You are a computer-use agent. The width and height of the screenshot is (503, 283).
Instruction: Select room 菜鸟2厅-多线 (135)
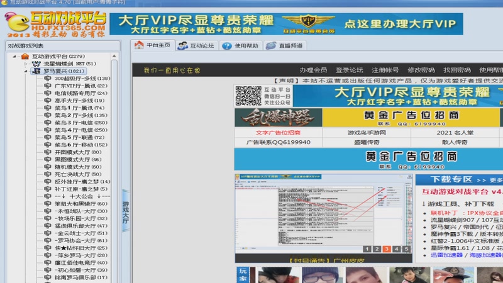[x=81, y=115]
